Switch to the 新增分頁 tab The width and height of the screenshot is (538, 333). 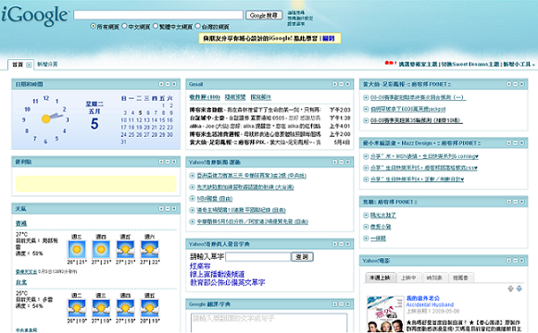[x=47, y=65]
